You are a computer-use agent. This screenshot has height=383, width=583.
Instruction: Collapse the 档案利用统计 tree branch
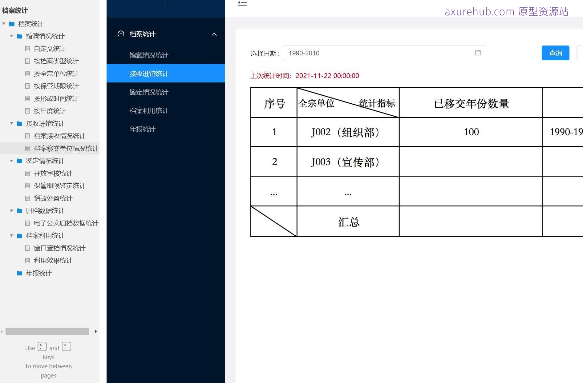coord(11,236)
